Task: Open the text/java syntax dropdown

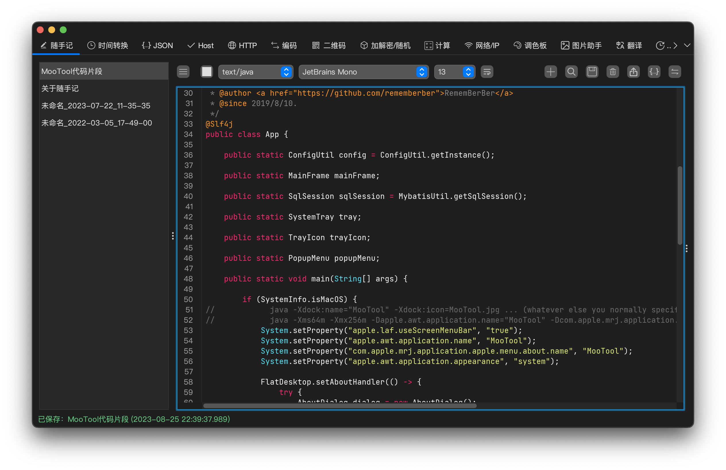Action: (256, 72)
